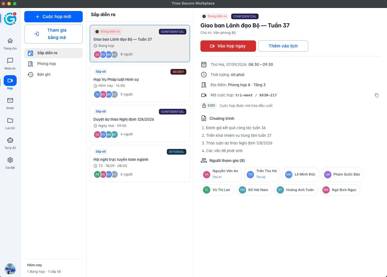This screenshot has width=387, height=277.
Task: Click the user profile avatar at sidebar bottom
Action: 10,269
